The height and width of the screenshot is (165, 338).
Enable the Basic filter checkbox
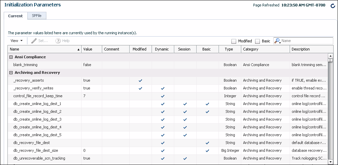pos(257,41)
